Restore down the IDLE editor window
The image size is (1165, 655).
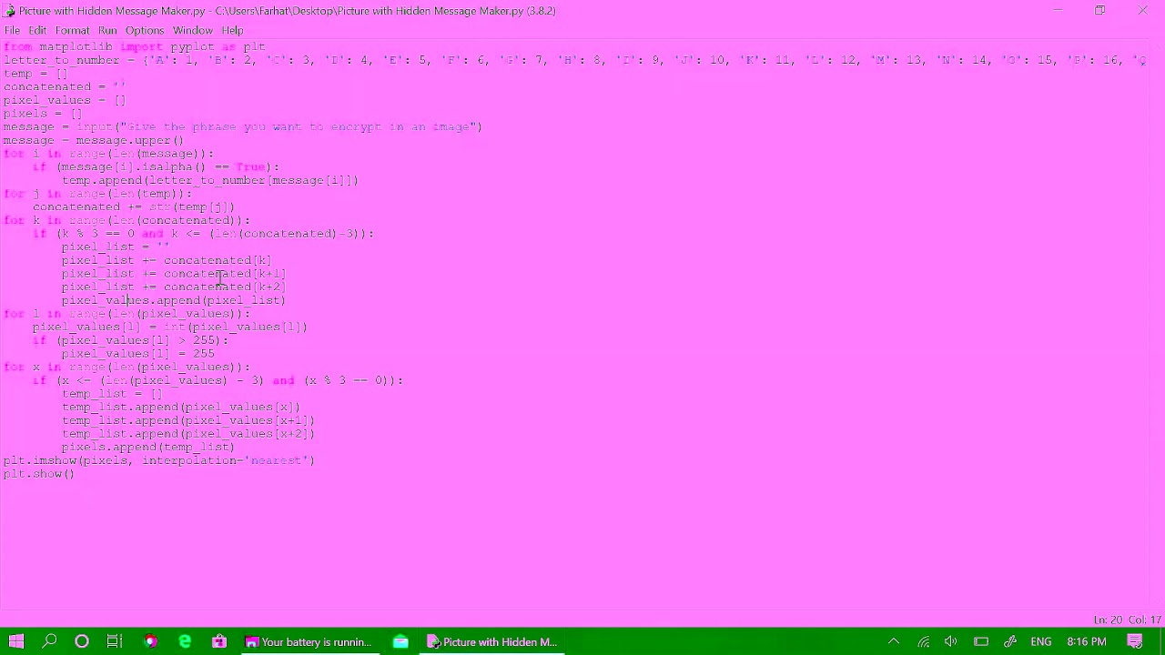tap(1099, 10)
